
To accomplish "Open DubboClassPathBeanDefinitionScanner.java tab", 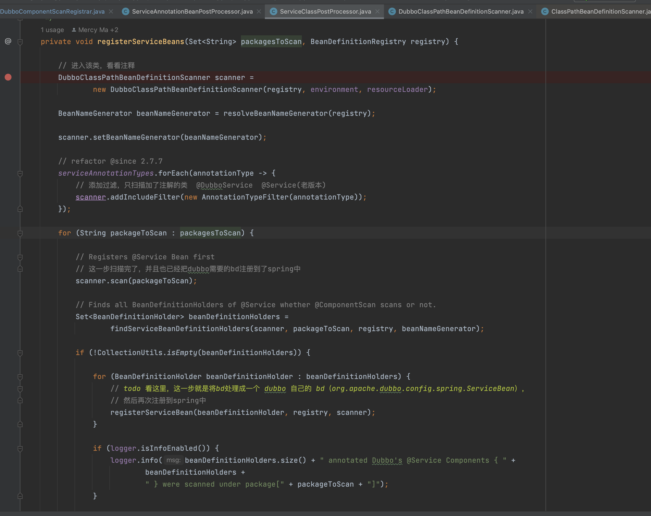I will coord(461,11).
